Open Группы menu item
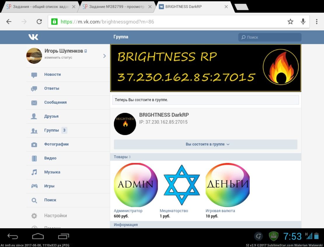 pyautogui.click(x=68, y=130)
